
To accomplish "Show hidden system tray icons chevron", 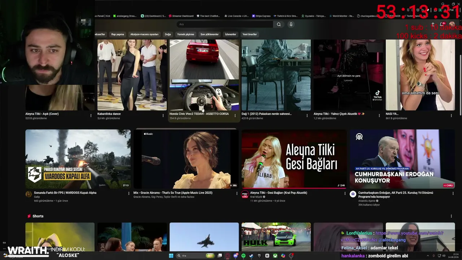I will pos(428,256).
